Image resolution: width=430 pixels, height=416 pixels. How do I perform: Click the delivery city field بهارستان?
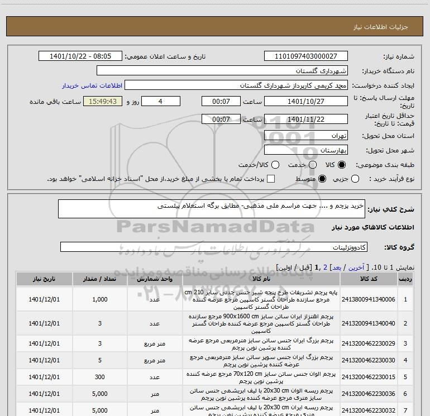click(306, 150)
